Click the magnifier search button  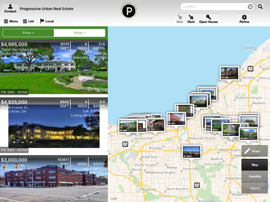(260, 7)
